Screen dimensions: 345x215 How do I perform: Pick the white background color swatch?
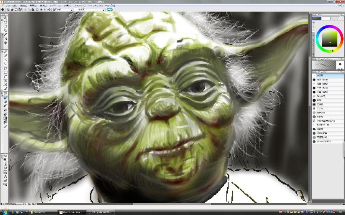tap(326, 18)
